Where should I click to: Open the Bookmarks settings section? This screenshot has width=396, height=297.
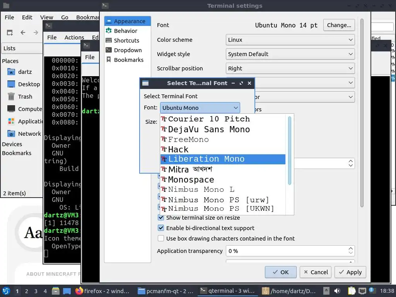[128, 60]
